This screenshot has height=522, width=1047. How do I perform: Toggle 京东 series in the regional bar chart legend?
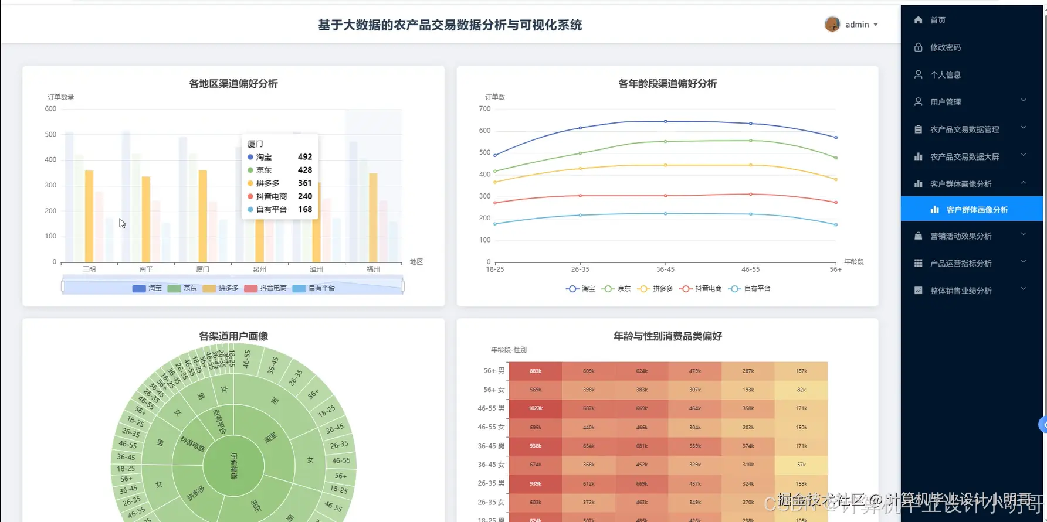(x=182, y=288)
